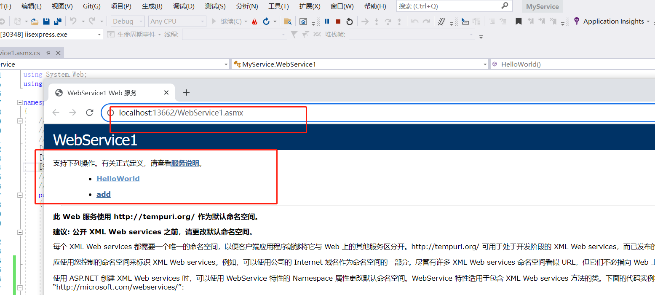This screenshot has height=295, width=655.
Task: Pin the asmx.cs editor tab
Action: coord(48,53)
